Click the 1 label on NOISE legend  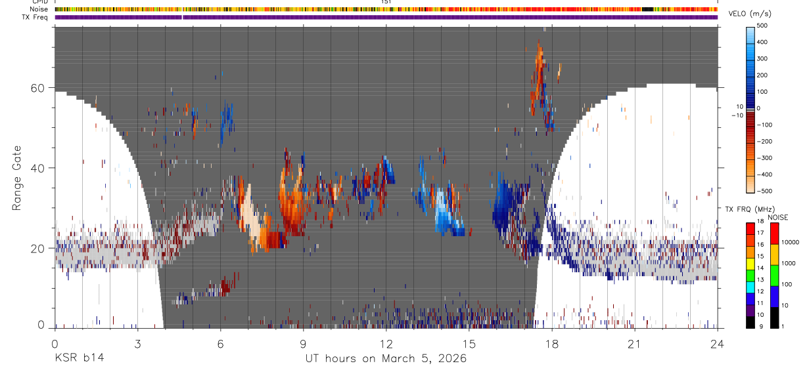(x=783, y=326)
